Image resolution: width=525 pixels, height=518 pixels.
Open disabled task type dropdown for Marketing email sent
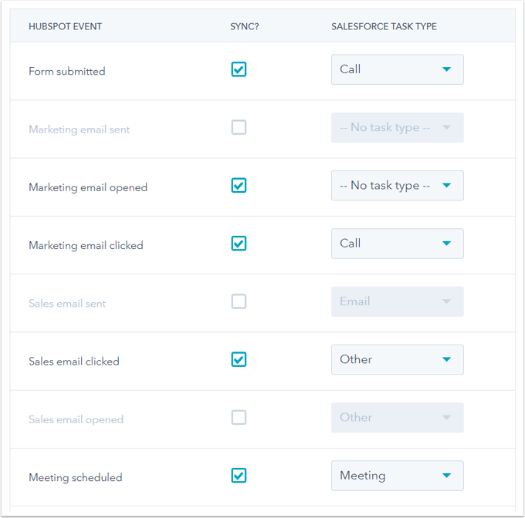pos(398,127)
